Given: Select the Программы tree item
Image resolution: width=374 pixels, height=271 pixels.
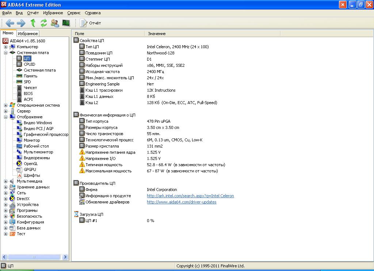Looking at the screenshot, I should coord(27,210).
